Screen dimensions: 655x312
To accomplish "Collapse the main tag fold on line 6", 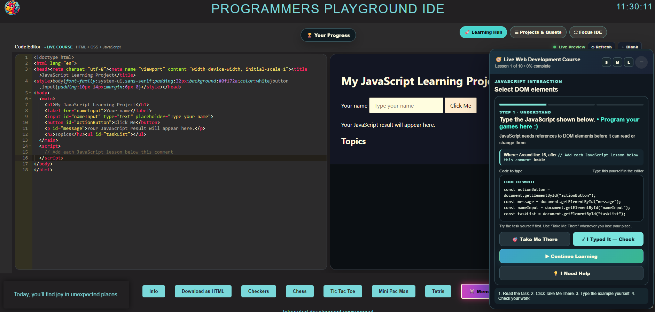I will [30, 99].
